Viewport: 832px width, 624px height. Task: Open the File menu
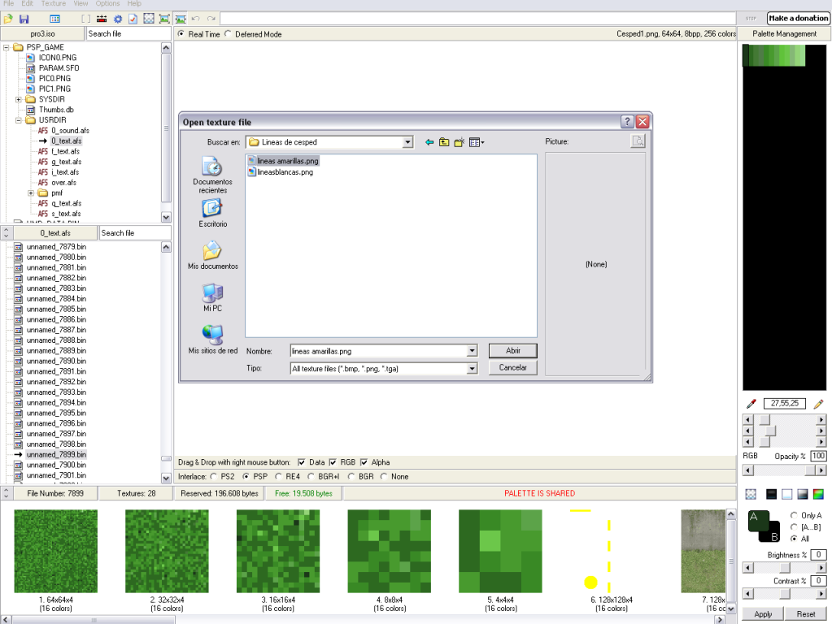click(x=9, y=4)
